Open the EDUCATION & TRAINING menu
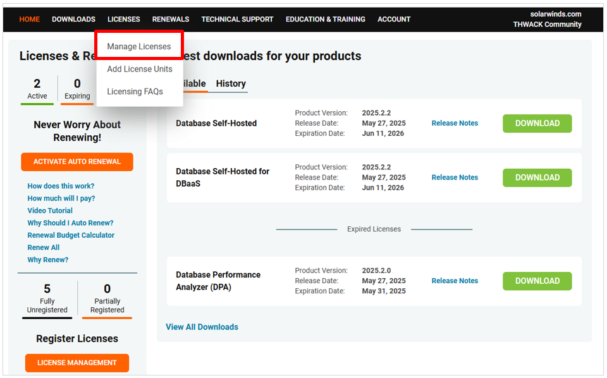Screen dimensions: 607x378 point(326,20)
